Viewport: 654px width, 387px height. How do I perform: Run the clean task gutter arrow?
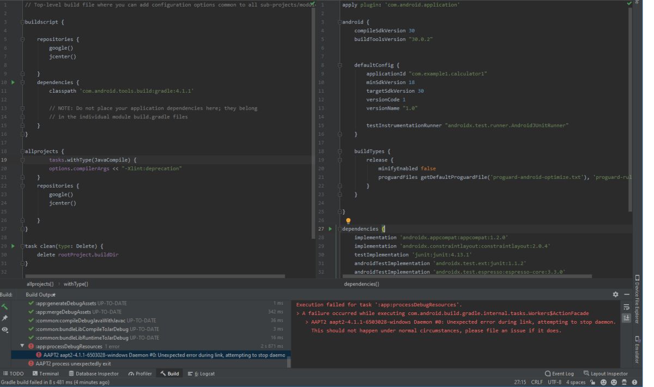pyautogui.click(x=14, y=246)
